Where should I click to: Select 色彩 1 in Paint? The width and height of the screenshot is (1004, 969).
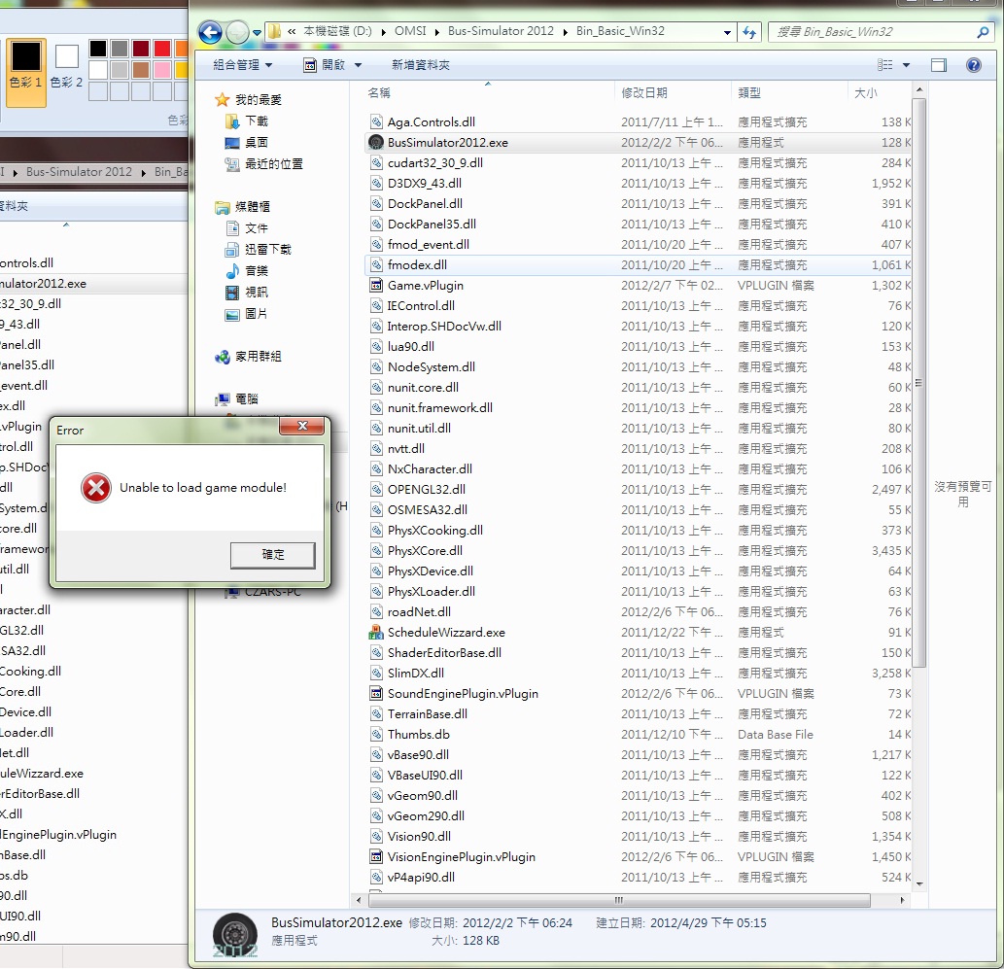point(26,64)
